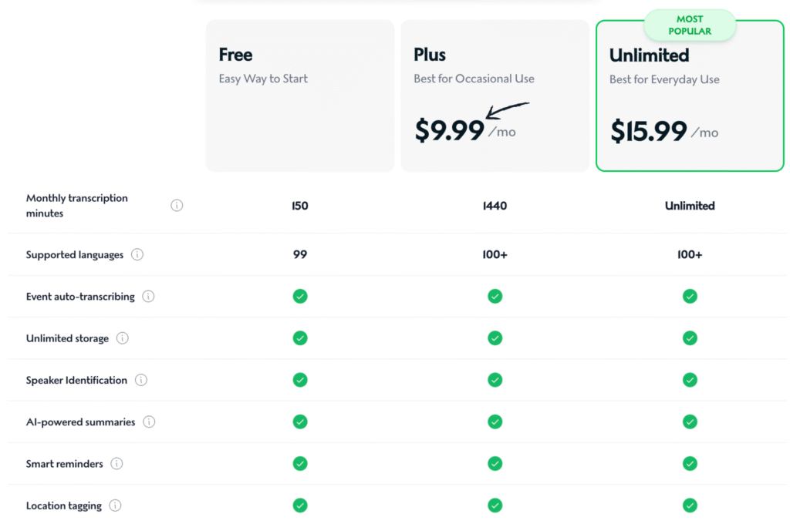Click the Smart reminders info icon

[x=116, y=463]
